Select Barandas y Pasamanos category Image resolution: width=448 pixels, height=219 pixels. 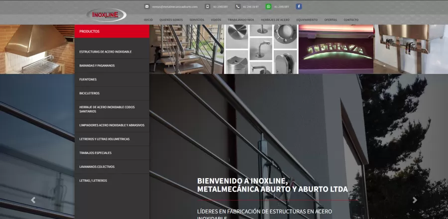click(x=97, y=66)
